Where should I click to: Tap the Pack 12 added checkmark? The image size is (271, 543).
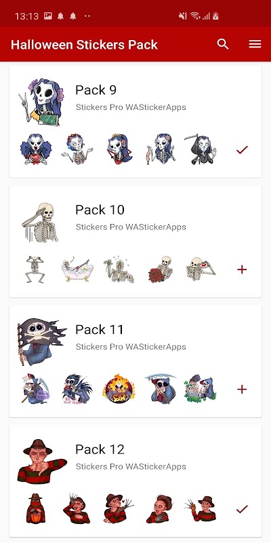pyautogui.click(x=242, y=509)
